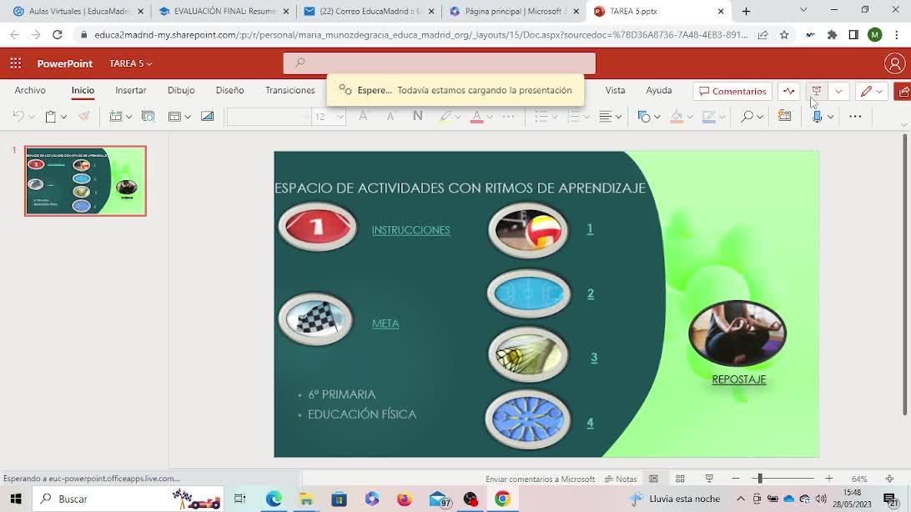Increase font size with the large A
This screenshot has width=911, height=512.
(363, 117)
